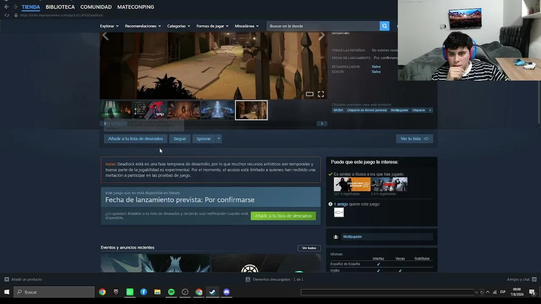Open the Valve editor link

(x=376, y=72)
